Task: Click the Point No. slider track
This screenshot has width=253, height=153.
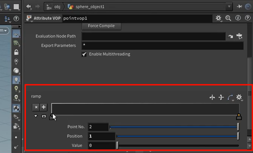Action: coord(174,127)
